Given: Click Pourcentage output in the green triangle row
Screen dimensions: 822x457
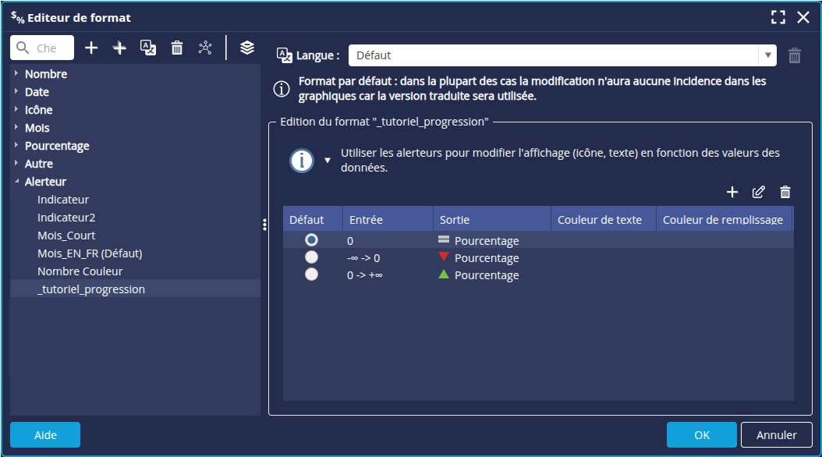Looking at the screenshot, I should (487, 275).
